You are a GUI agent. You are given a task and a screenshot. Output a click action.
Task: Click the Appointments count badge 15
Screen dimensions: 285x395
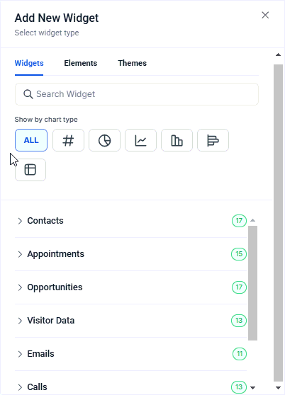pos(239,254)
